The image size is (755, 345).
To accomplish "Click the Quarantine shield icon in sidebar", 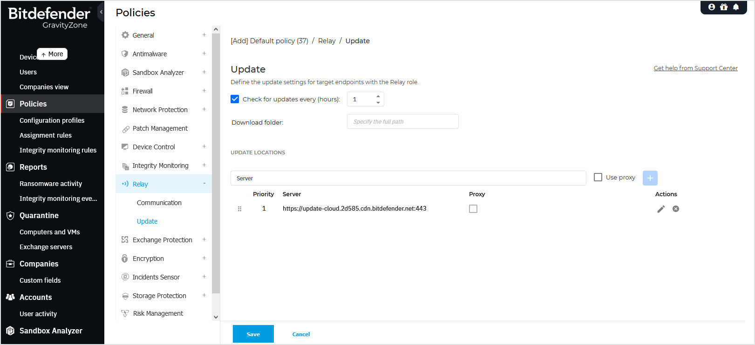I will pyautogui.click(x=10, y=215).
